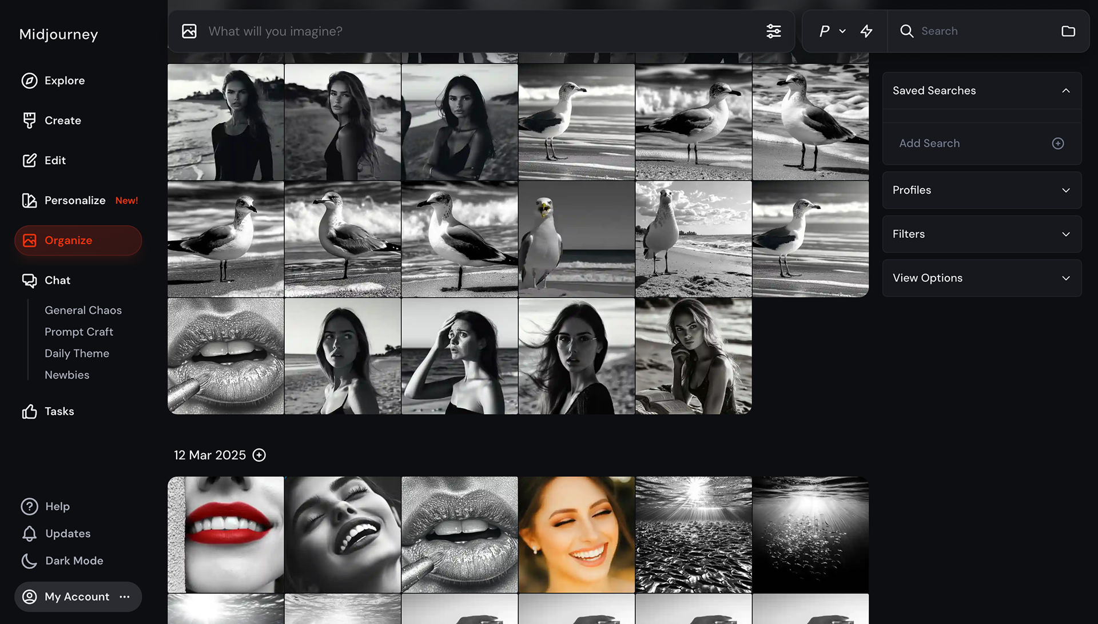Click the Personalize icon in sidebar

tap(29, 201)
